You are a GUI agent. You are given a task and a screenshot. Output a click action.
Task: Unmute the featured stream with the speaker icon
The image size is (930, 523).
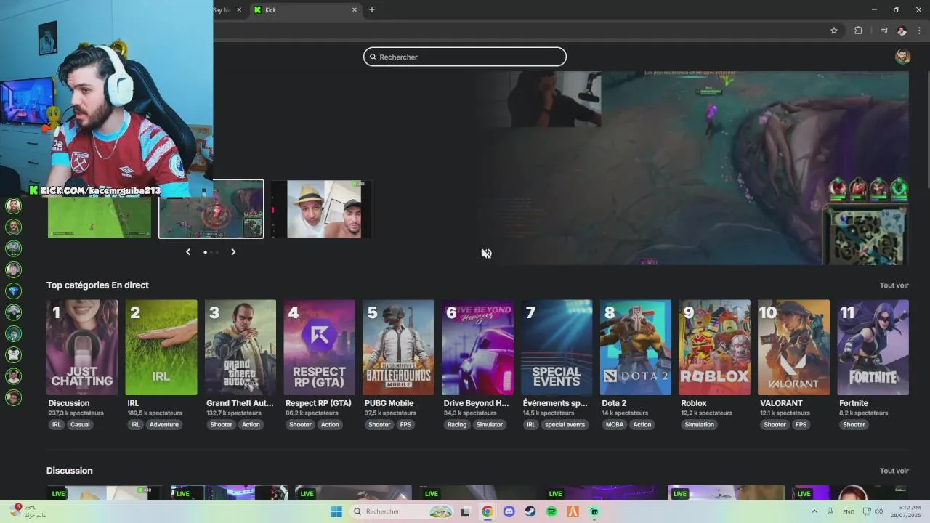coord(486,254)
